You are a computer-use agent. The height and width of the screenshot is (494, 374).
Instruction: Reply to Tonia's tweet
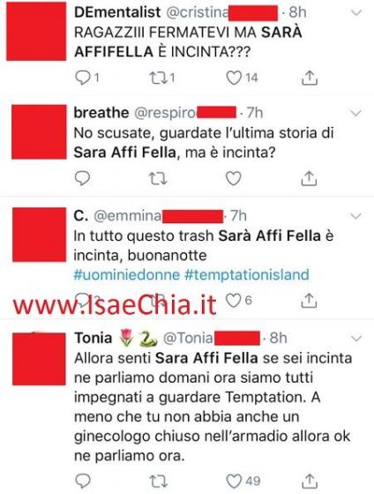click(x=83, y=481)
